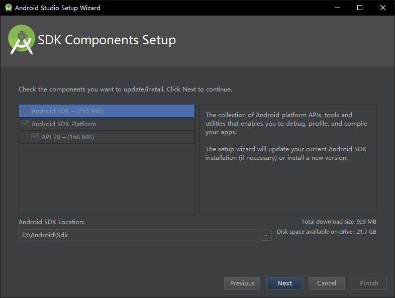Maximize the Setup Wizard window
395x298 pixels.
click(360, 8)
